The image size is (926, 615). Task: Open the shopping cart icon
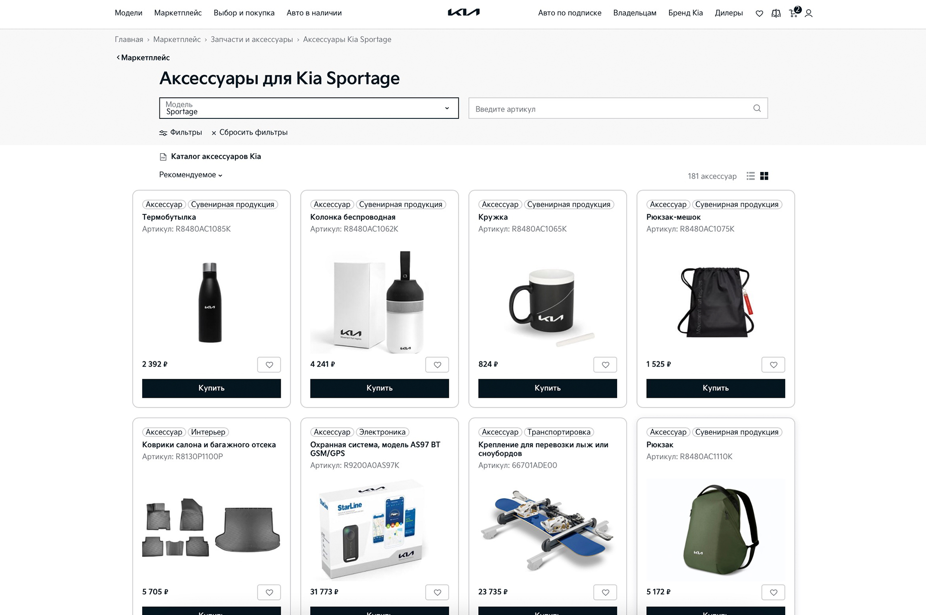pos(793,13)
